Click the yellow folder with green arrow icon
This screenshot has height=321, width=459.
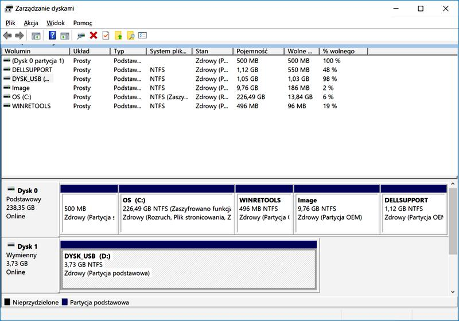coord(118,36)
